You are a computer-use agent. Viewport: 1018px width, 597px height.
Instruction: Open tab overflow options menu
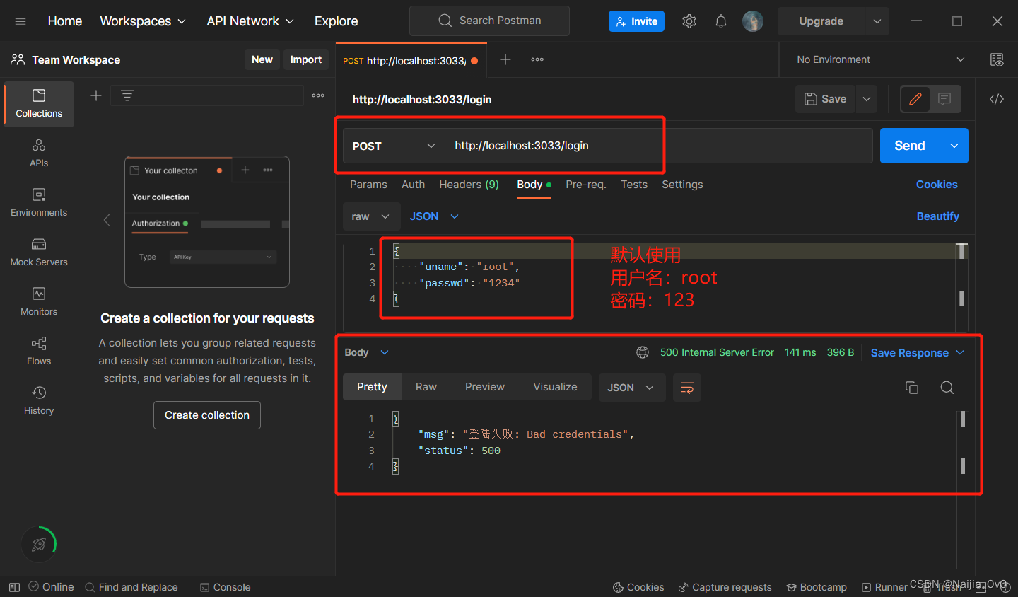pos(537,59)
